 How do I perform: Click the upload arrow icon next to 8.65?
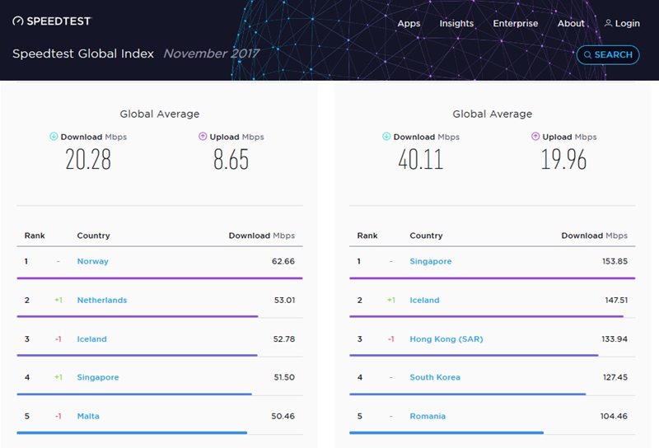[x=203, y=136]
